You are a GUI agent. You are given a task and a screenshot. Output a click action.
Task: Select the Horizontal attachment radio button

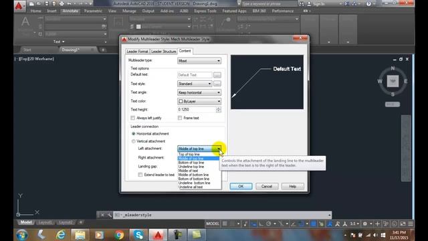click(134, 134)
